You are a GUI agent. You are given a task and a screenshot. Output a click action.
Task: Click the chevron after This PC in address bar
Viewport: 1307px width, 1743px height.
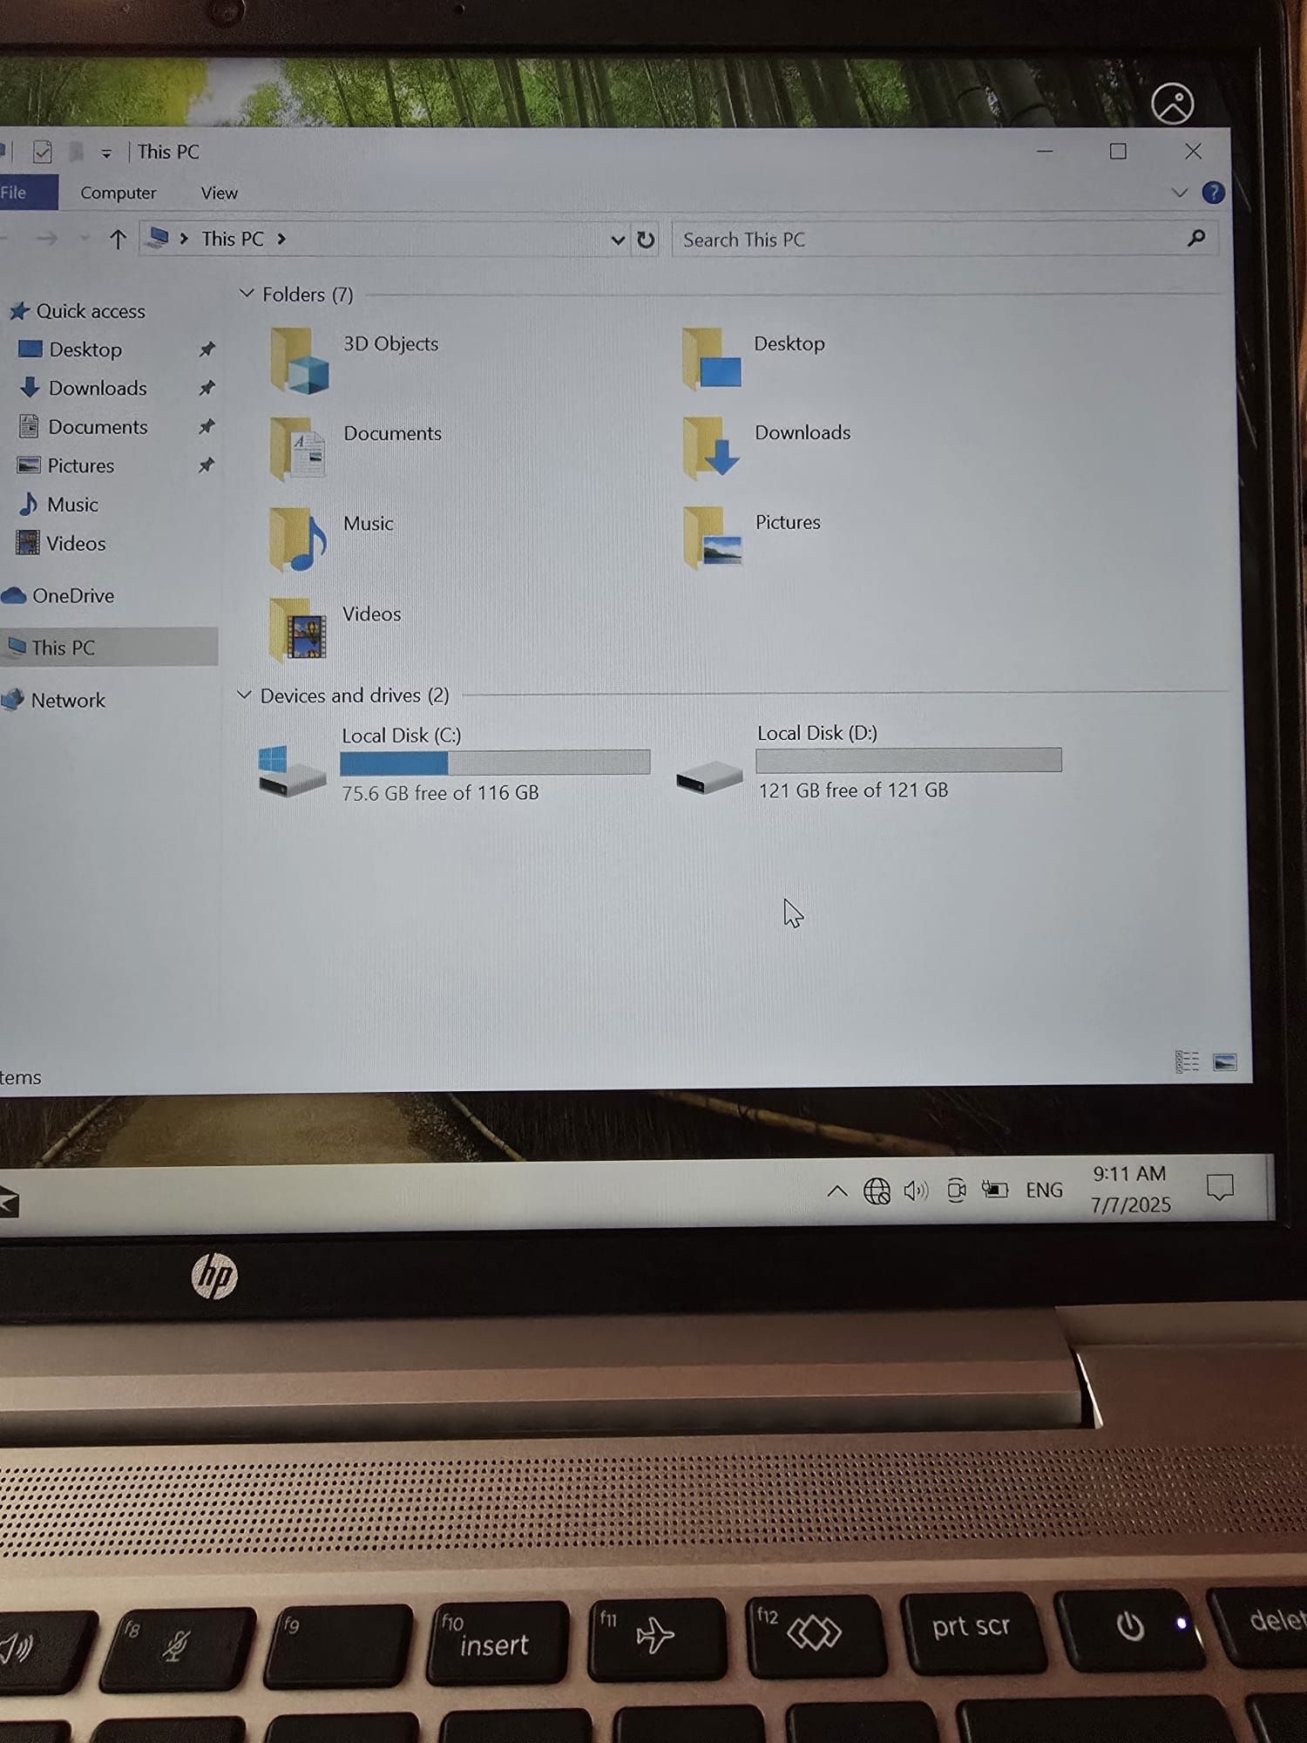click(x=281, y=239)
